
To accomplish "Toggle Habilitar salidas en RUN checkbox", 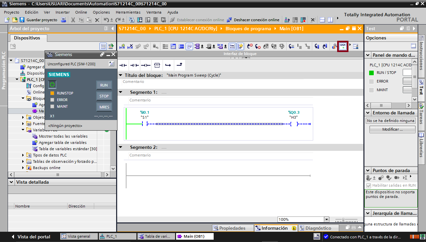I will pos(368,186).
